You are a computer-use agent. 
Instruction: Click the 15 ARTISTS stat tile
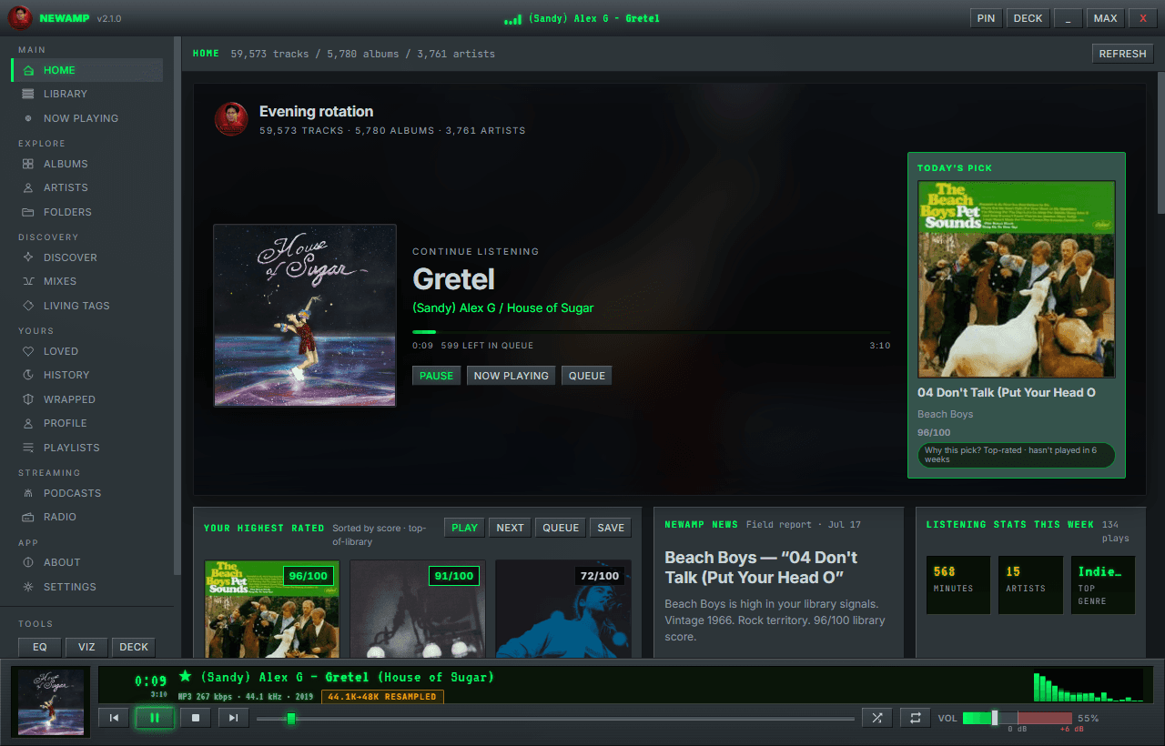1030,585
